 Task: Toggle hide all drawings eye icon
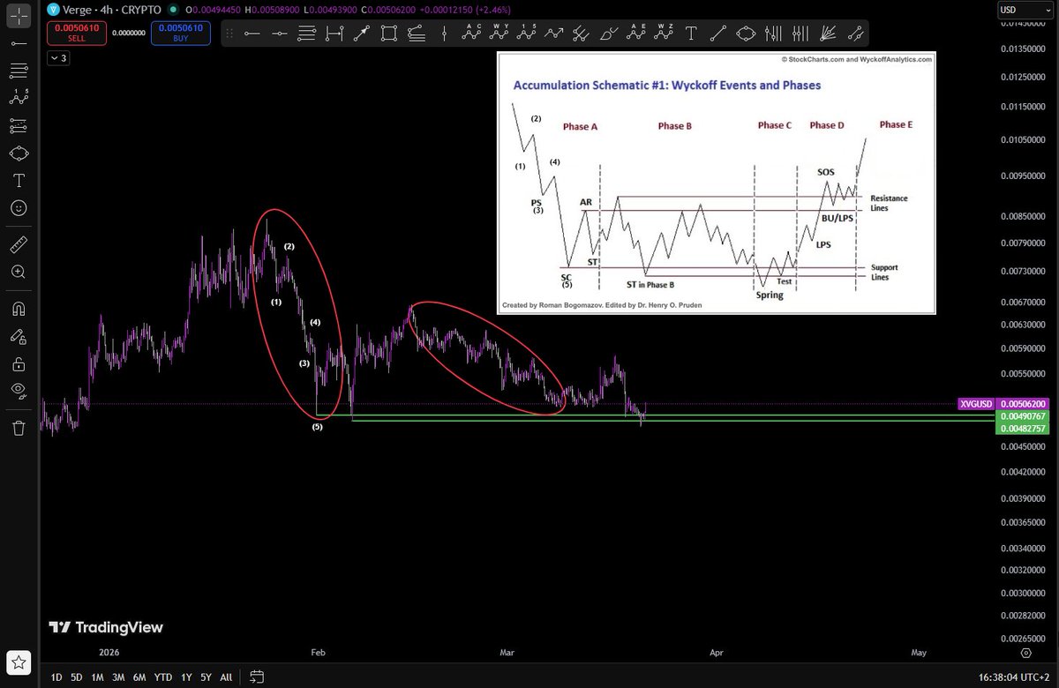pyautogui.click(x=18, y=392)
